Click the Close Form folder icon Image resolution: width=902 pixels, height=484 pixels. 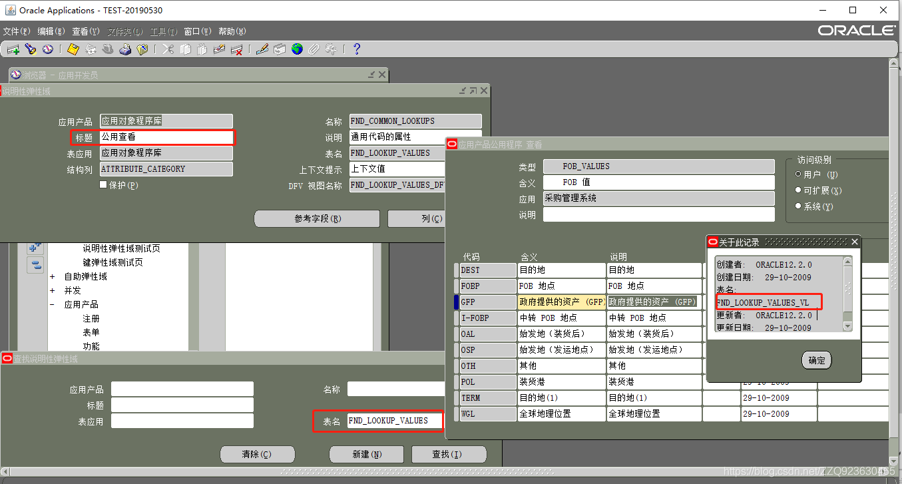[x=142, y=49]
